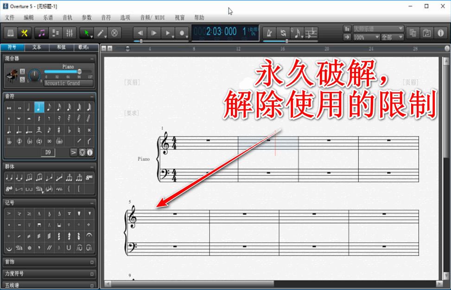Click the tools wrench-and-screwdriver toolbar icon
The height and width of the screenshot is (290, 451).
tap(25, 33)
